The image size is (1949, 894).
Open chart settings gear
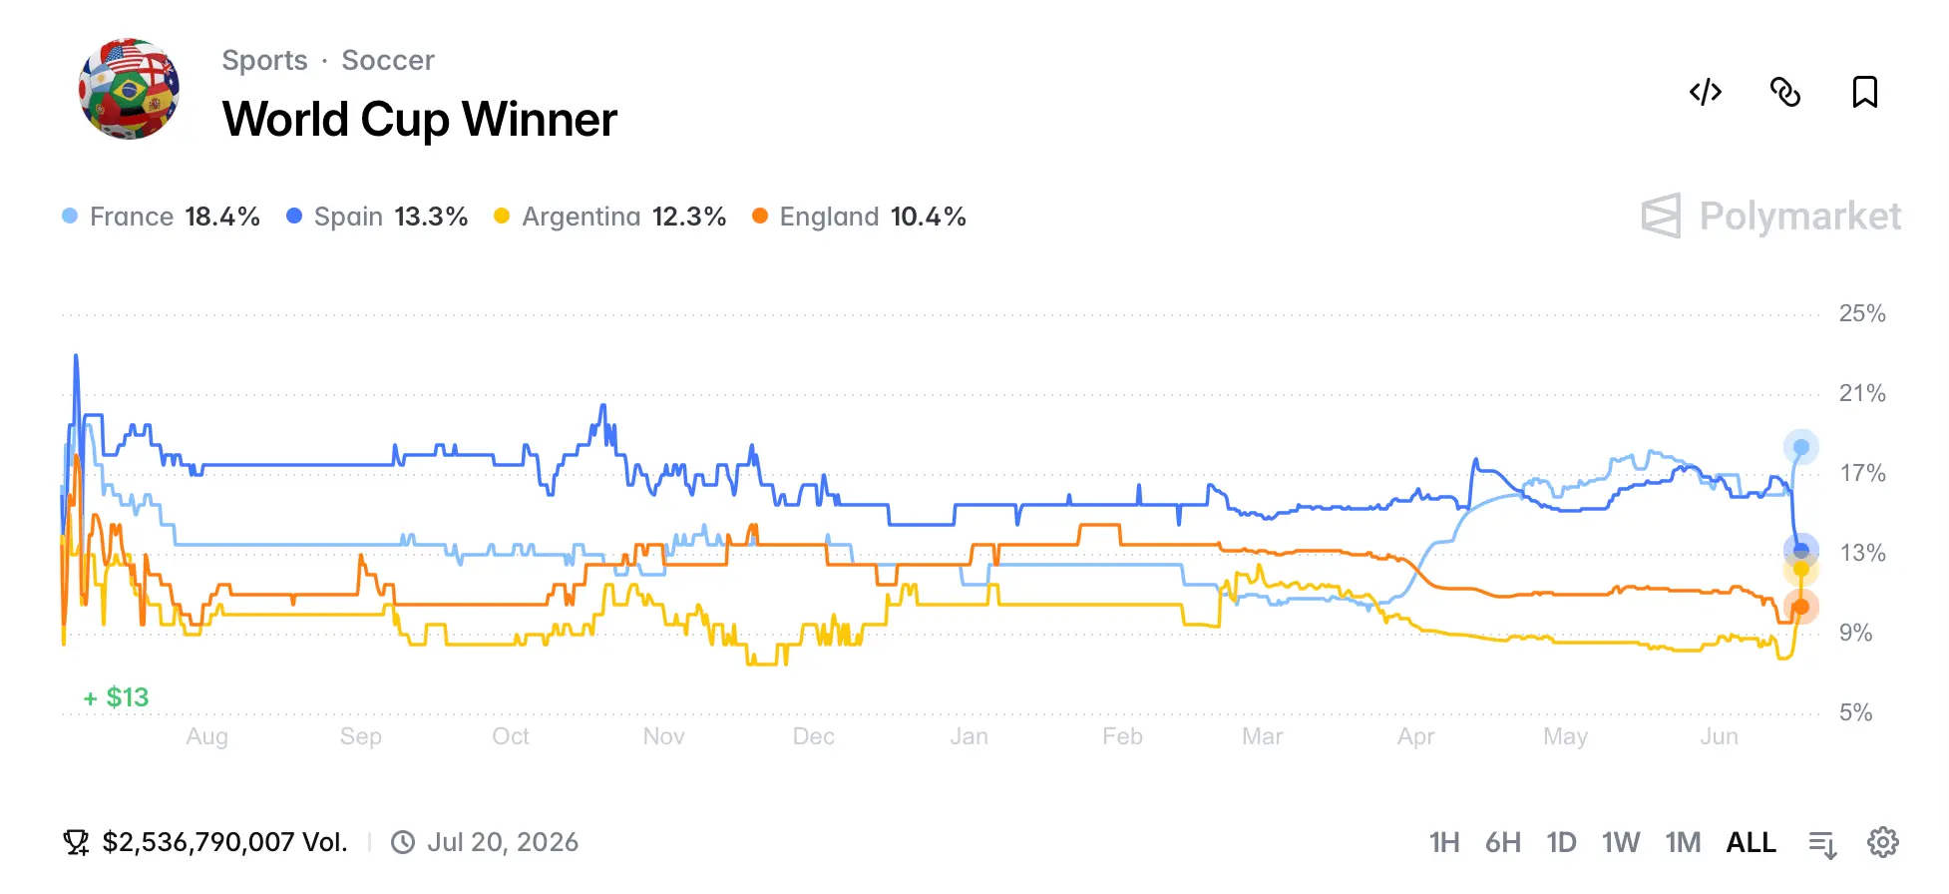(1883, 842)
